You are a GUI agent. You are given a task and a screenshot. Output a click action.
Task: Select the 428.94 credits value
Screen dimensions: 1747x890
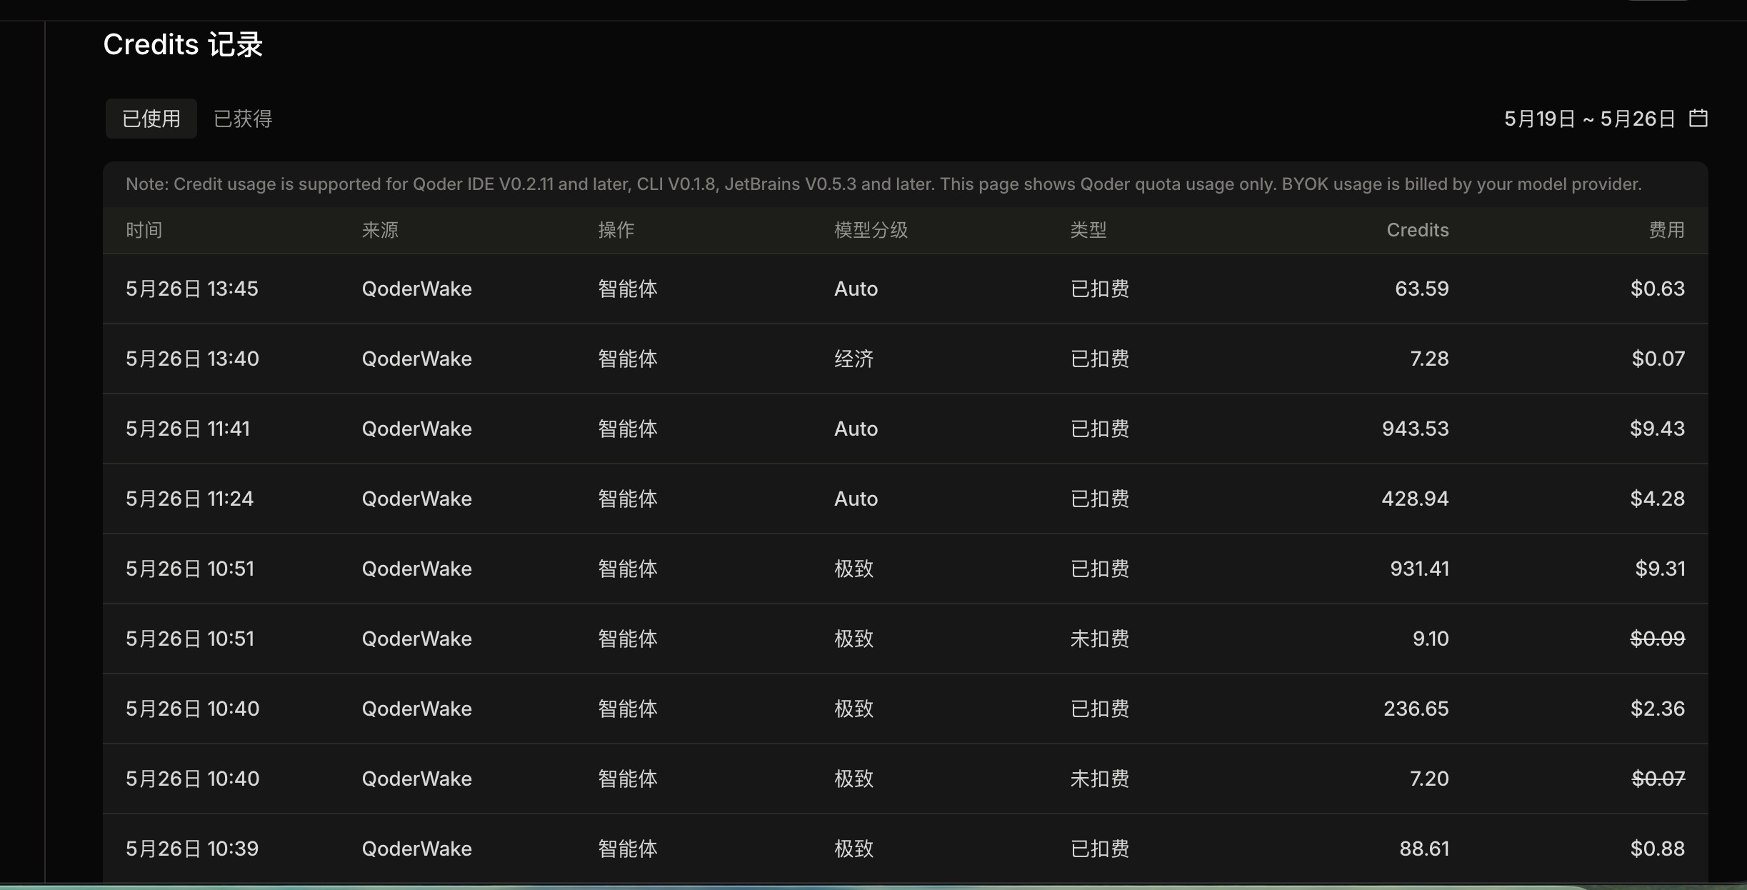point(1416,499)
